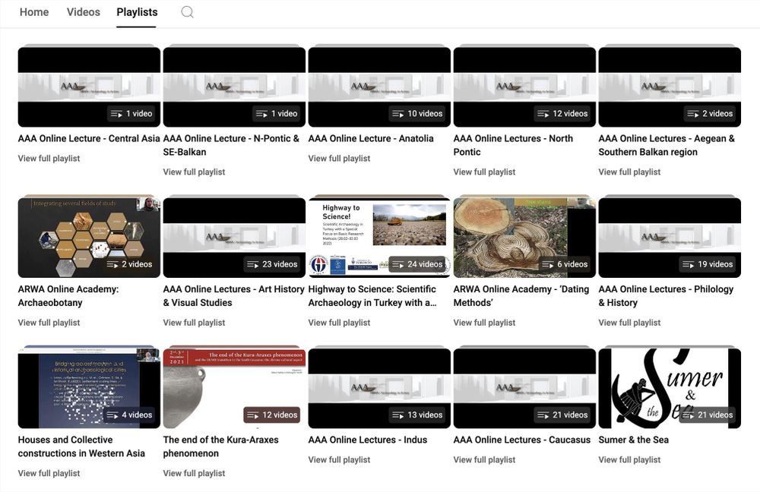Screen dimensions: 760x492
Task: Click the Philology & History playlist title
Action: pos(666,296)
